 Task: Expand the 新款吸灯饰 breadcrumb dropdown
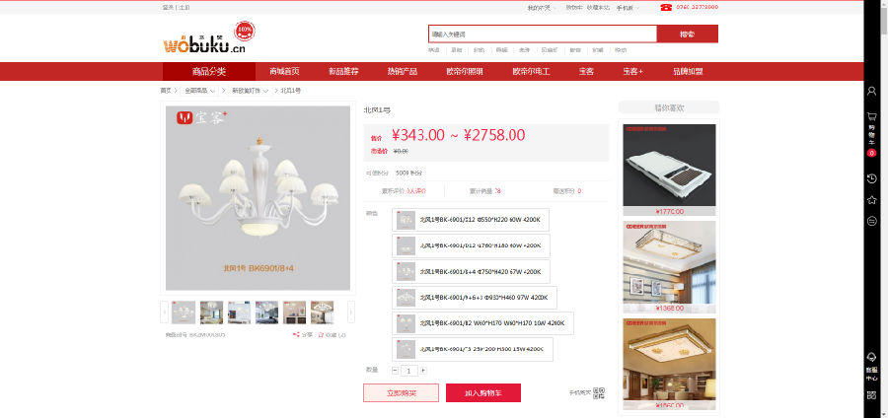(250, 91)
